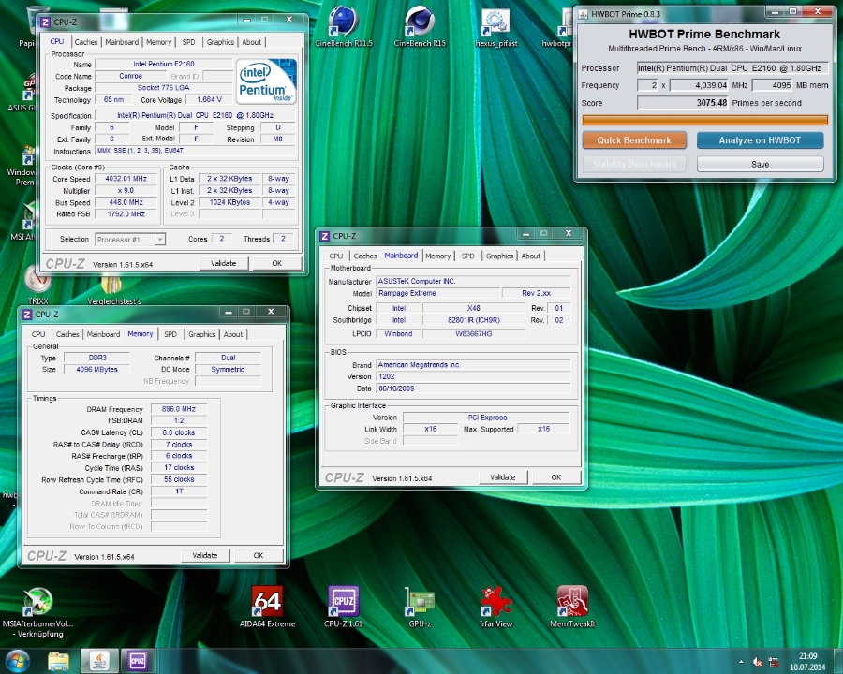Viewport: 843px width, 674px height.
Task: Switch to the Java HWBOT taskbar item
Action: click(x=99, y=661)
